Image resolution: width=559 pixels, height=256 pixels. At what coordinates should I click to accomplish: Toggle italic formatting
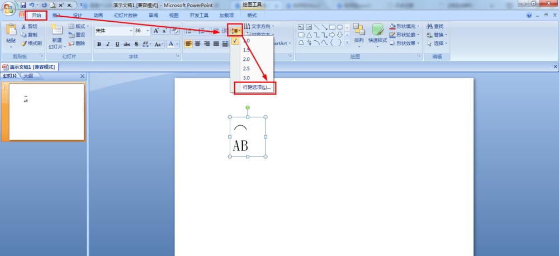tap(108, 44)
